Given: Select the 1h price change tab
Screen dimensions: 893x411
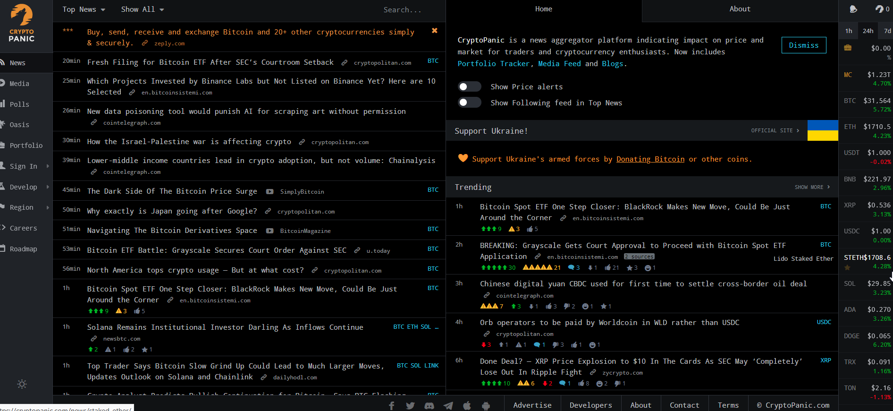Looking at the screenshot, I should (849, 31).
